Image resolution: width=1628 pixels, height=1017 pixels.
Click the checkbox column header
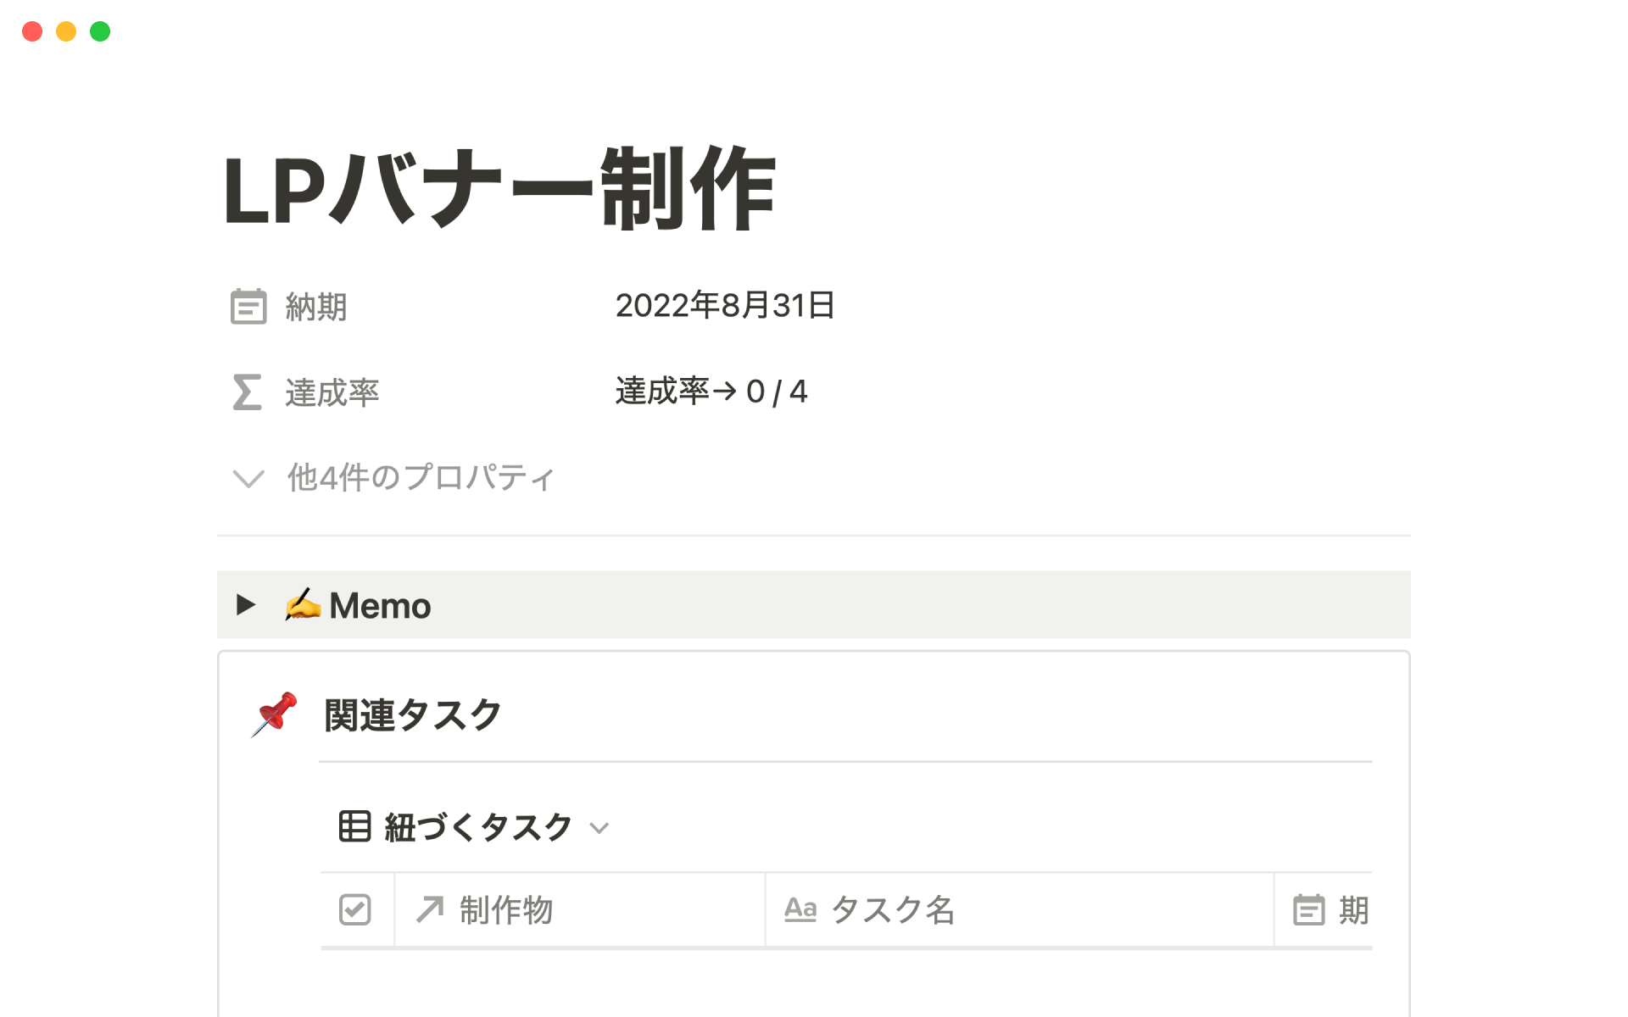355,910
